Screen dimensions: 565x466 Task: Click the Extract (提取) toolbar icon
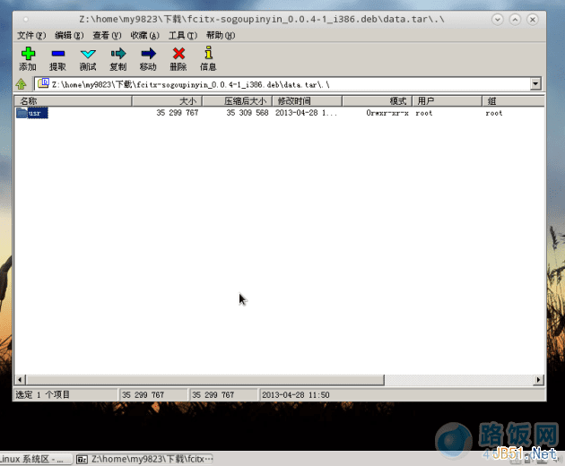(x=57, y=54)
